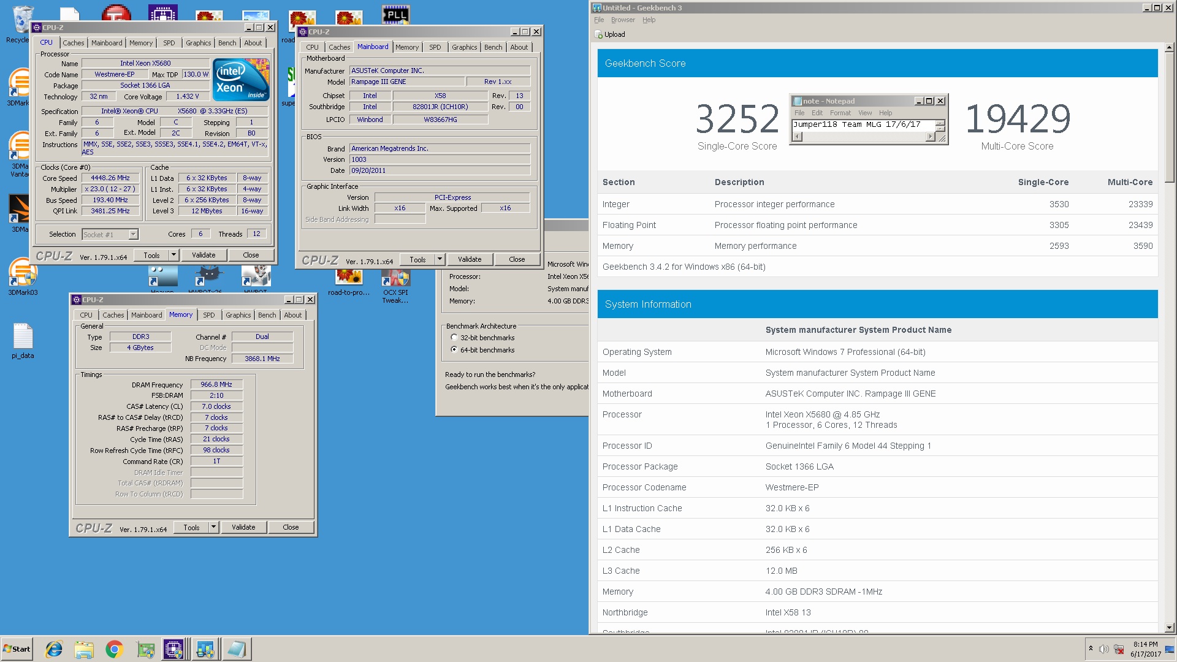Open the Geekbench Help menu
Screen dimensions: 1177x662
649,20
